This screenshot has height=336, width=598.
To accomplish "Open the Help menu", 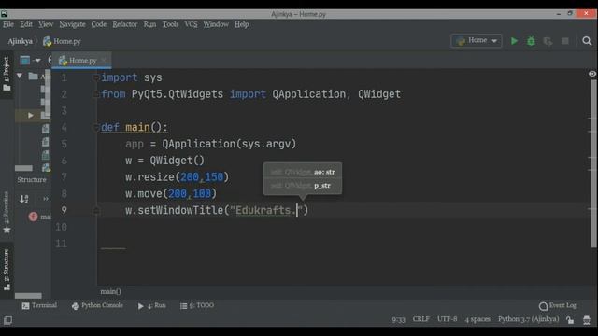I will (x=241, y=24).
